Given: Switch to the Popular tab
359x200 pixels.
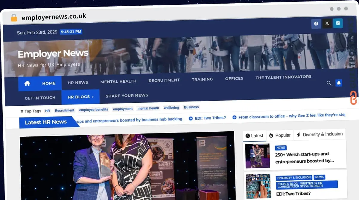Looking at the screenshot, I should [280, 135].
